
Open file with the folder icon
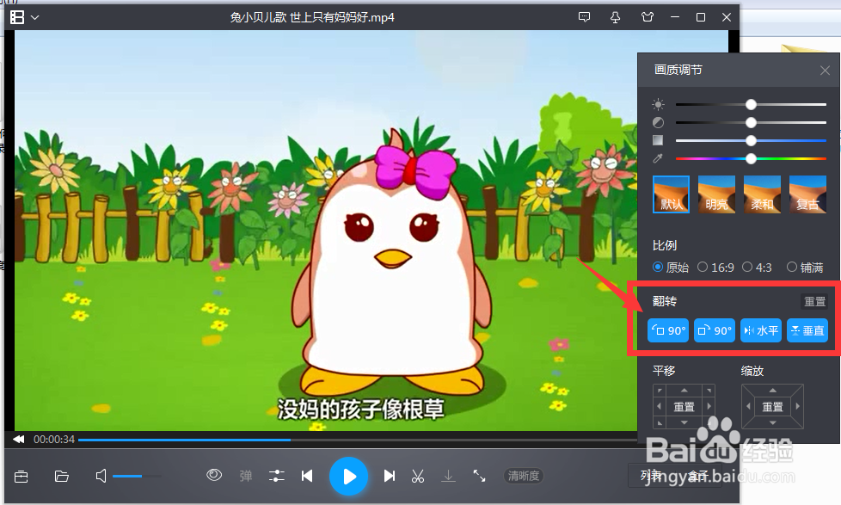click(x=62, y=476)
